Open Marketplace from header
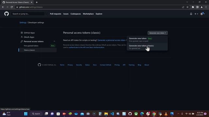 point(88,14)
